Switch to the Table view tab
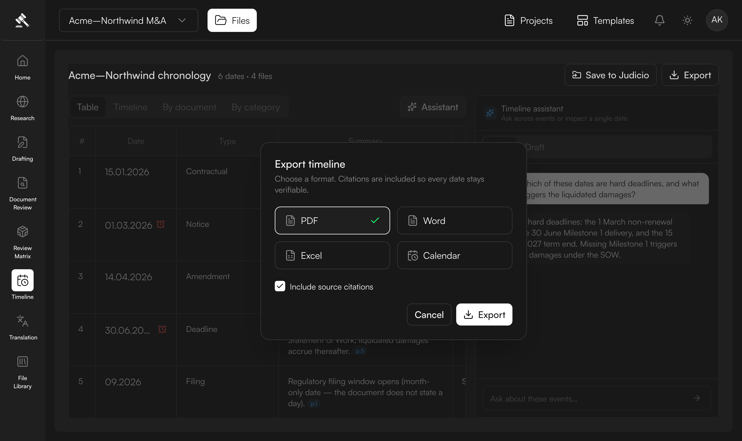This screenshot has width=742, height=441. click(88, 107)
